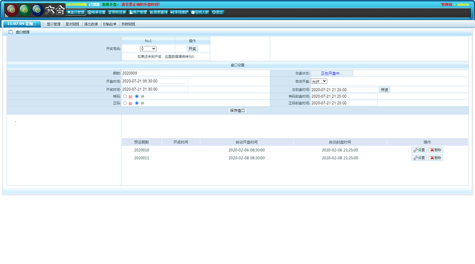Open the 开奖号码 No1 dropdown

[x=148, y=49]
